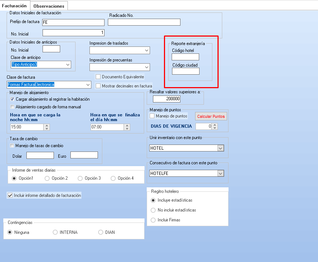
Task: Open the Facturación tab
Action: (x=14, y=6)
